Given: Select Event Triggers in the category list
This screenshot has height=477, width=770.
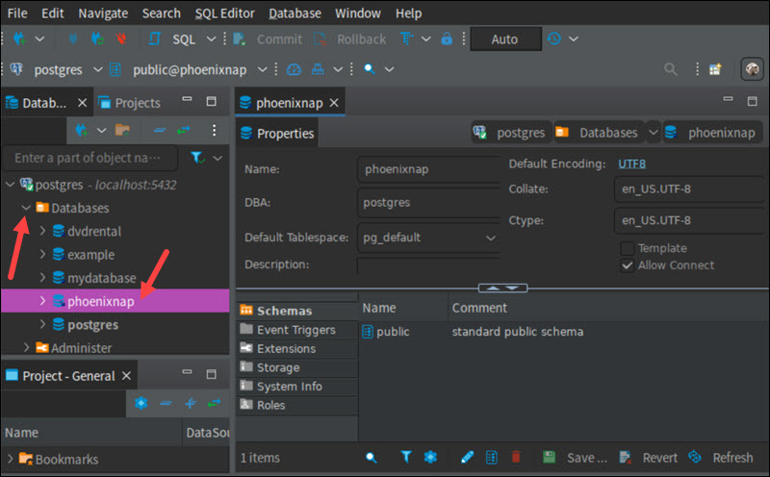Looking at the screenshot, I should tap(296, 330).
